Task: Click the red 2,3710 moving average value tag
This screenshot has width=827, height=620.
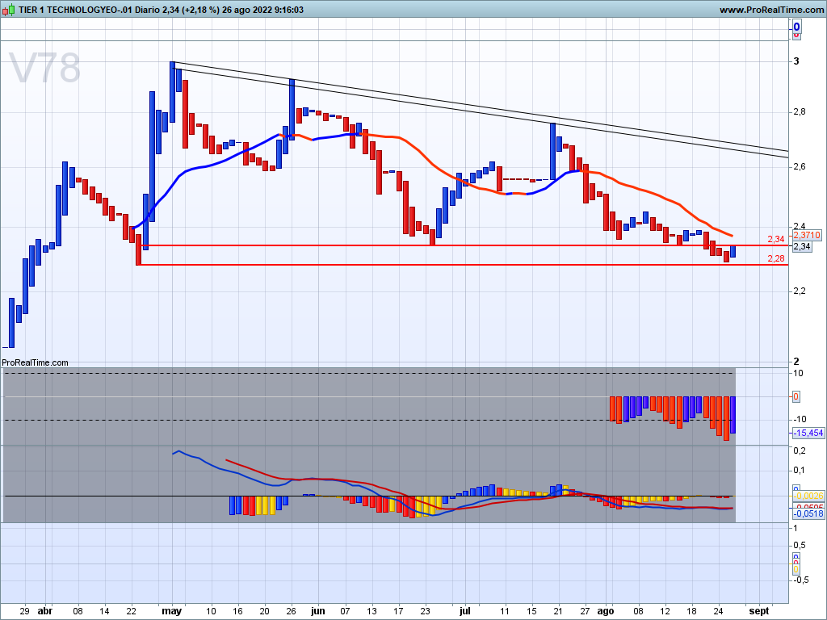Action: click(807, 235)
